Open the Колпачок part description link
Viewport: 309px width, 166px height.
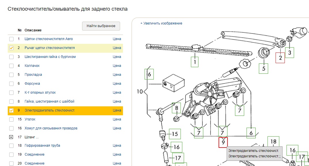[x=32, y=66]
